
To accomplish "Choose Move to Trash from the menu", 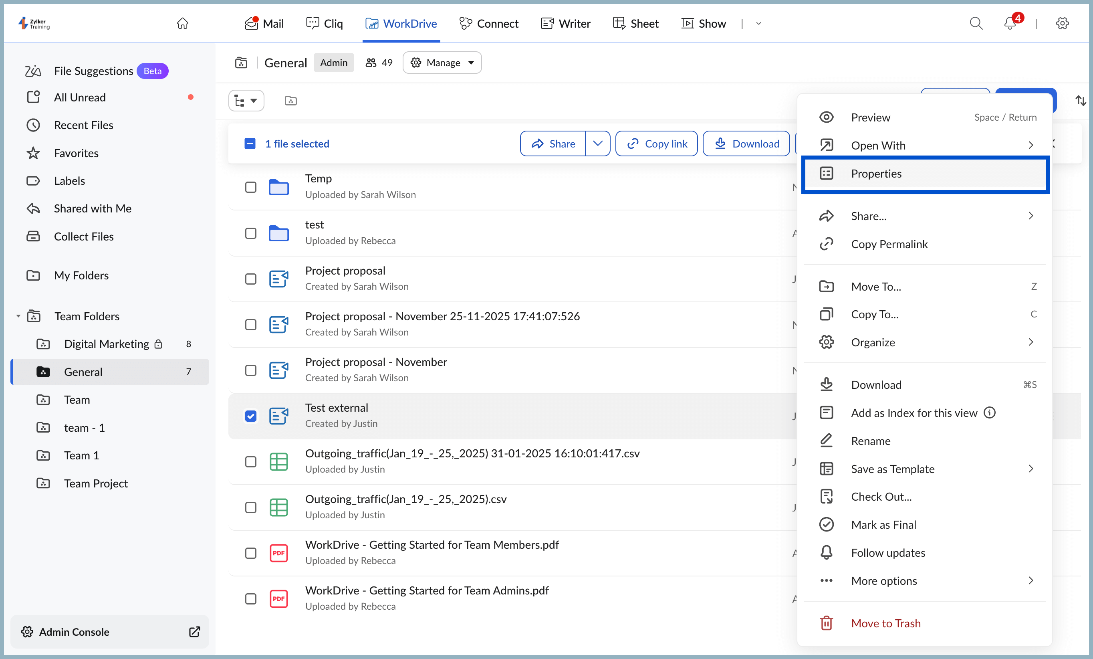I will [885, 623].
